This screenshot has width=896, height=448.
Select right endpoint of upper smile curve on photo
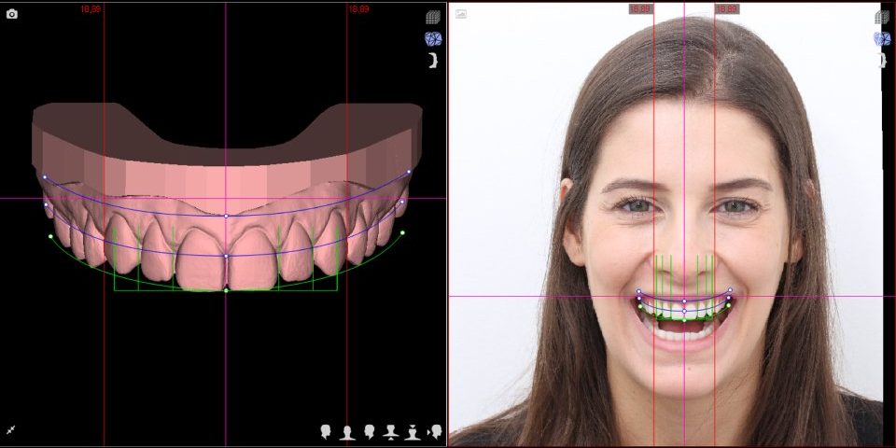(x=730, y=290)
